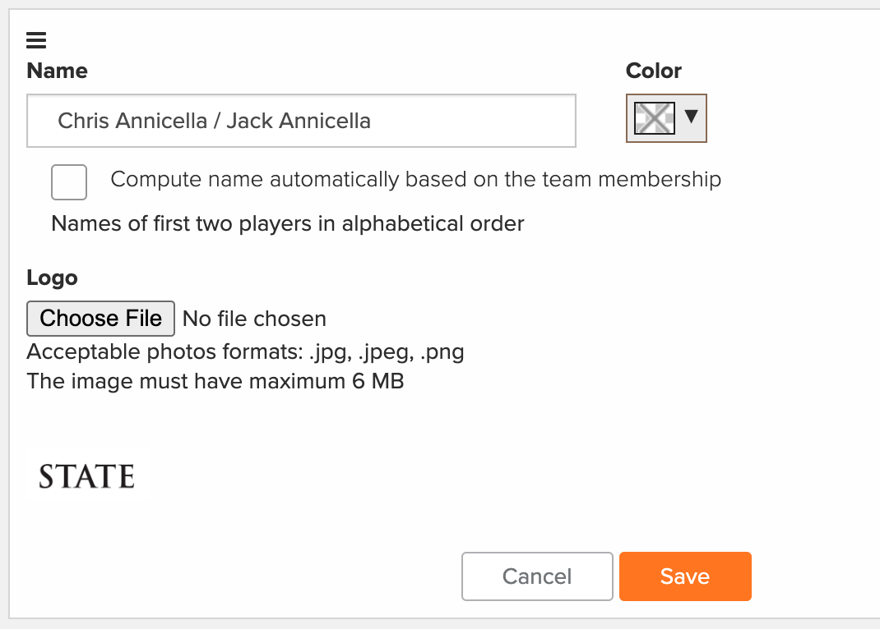Click the Name label above the field
The image size is (880, 629).
(x=58, y=71)
